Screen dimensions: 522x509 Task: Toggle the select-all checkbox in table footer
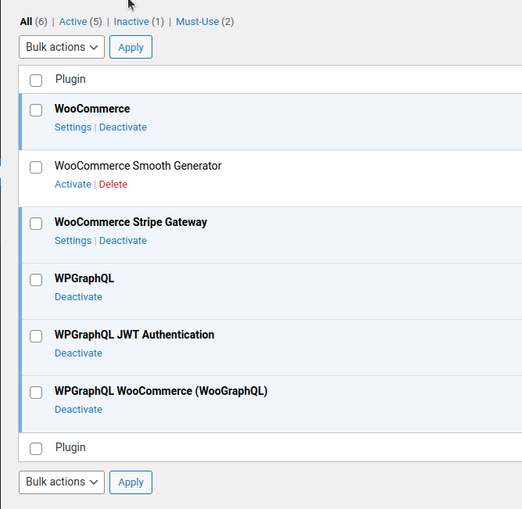[x=36, y=448]
